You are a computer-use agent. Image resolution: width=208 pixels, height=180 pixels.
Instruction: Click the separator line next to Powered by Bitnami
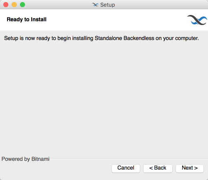pos(129,159)
